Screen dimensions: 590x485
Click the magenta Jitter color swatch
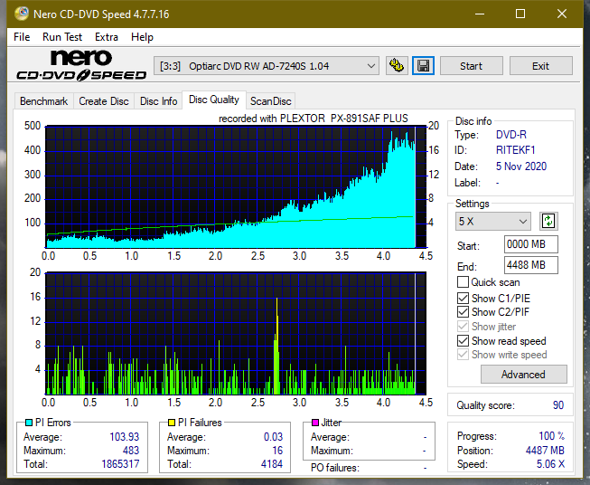point(315,423)
